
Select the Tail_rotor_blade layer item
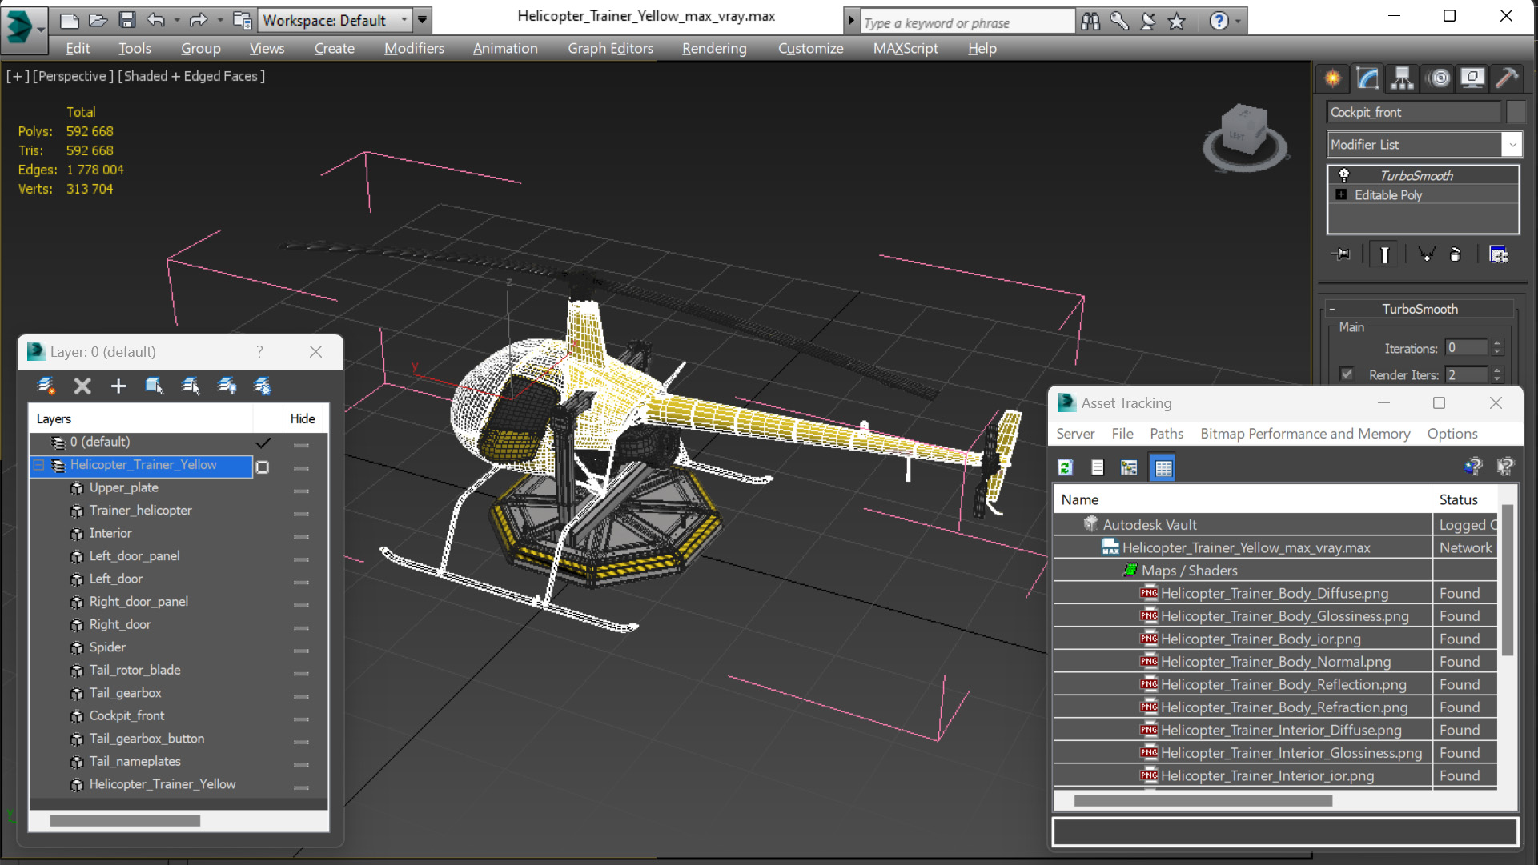click(135, 670)
